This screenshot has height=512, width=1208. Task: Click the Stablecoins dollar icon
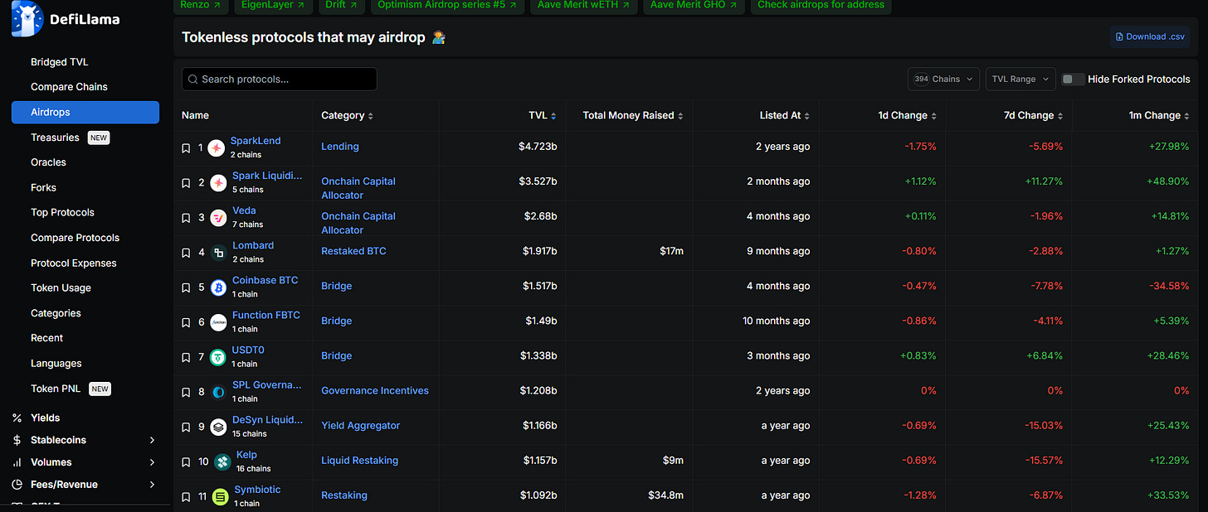pyautogui.click(x=17, y=440)
